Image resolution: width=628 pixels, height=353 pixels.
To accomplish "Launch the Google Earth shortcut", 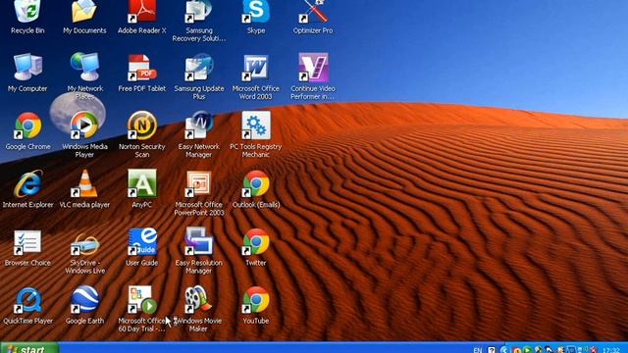I will coord(84,300).
